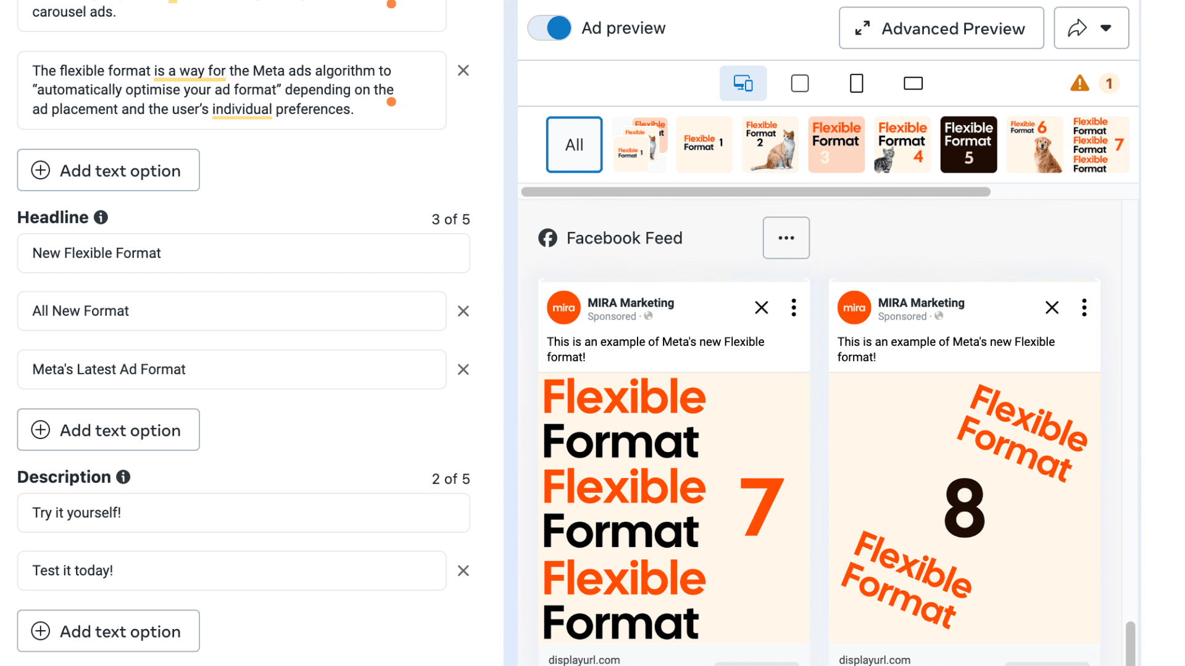Select the Flexible Format 5 thumbnail
Viewport: 1185px width, 666px height.
click(968, 144)
